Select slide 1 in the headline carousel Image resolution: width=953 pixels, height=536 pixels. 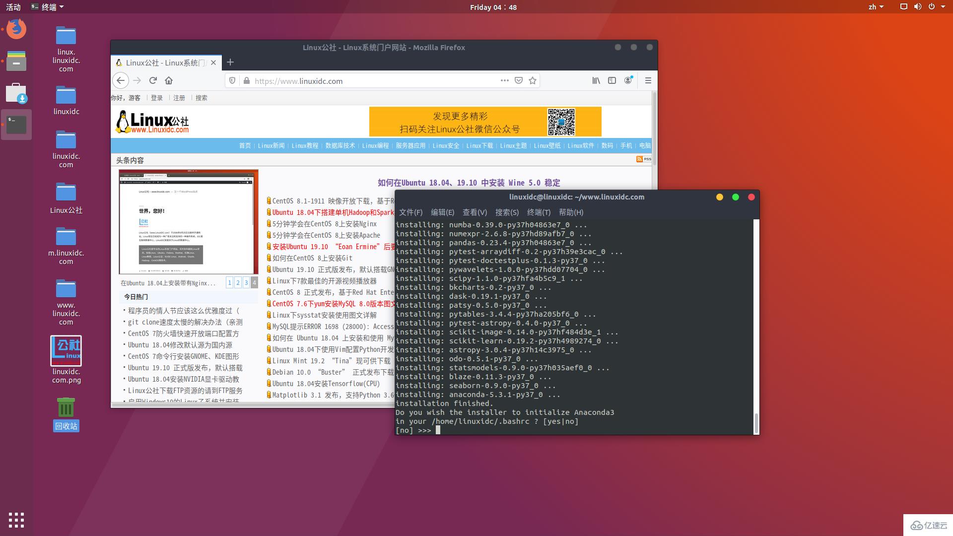point(229,282)
